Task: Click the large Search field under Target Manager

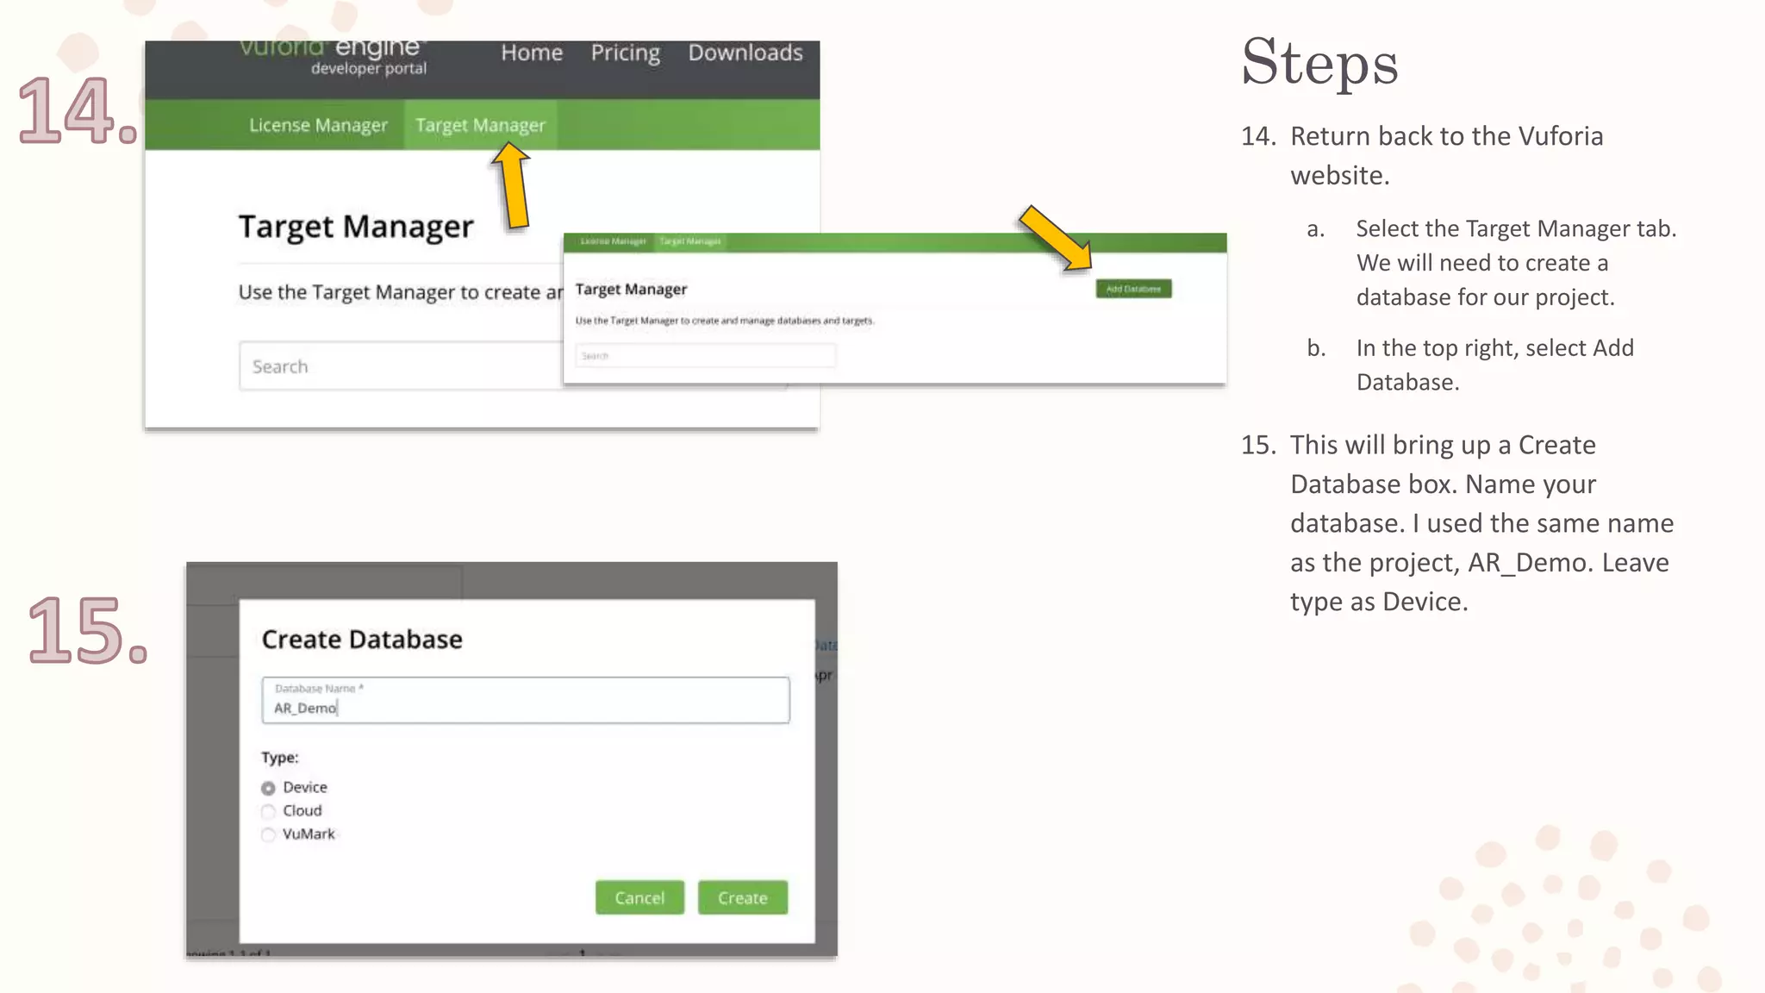Action: (x=401, y=366)
